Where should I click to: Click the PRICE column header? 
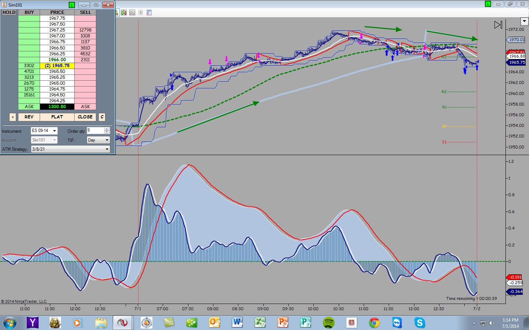coord(57,12)
